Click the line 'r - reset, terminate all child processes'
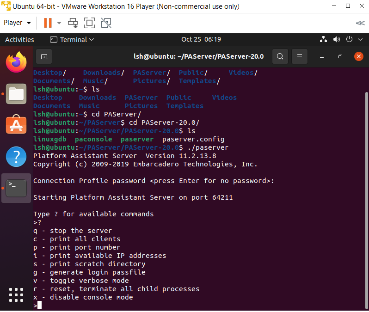The height and width of the screenshot is (312, 369). pos(117,289)
